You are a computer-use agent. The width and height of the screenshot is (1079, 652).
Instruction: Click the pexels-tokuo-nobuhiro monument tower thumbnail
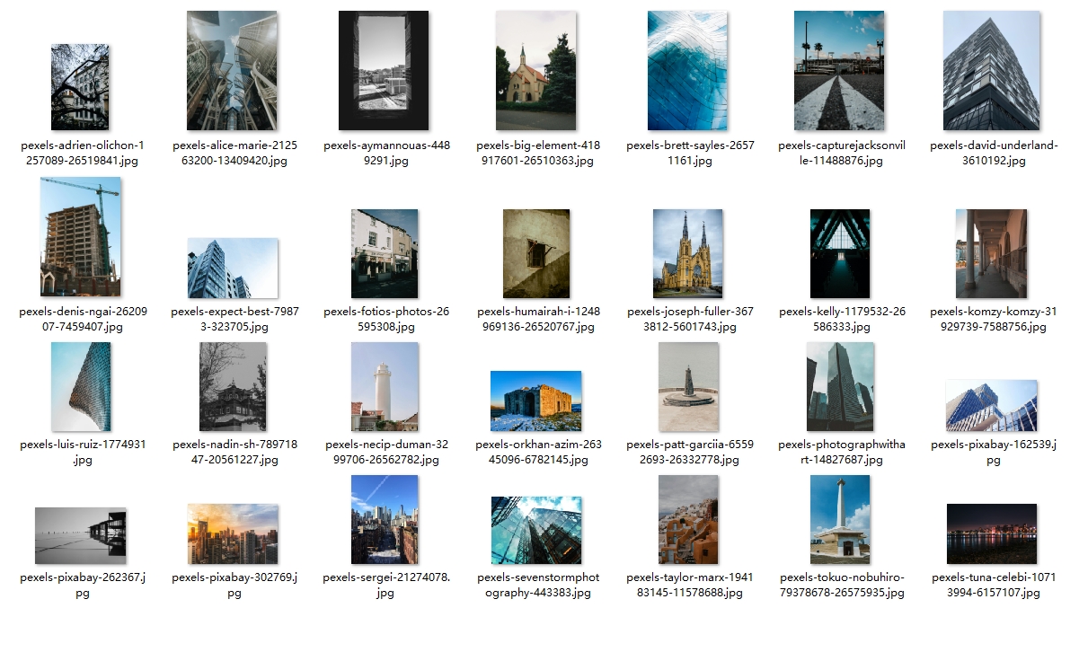point(839,519)
